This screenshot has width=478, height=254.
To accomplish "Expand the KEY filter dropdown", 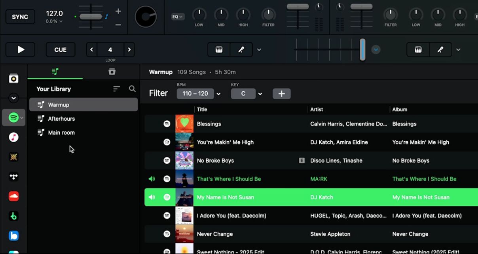I will (x=260, y=94).
